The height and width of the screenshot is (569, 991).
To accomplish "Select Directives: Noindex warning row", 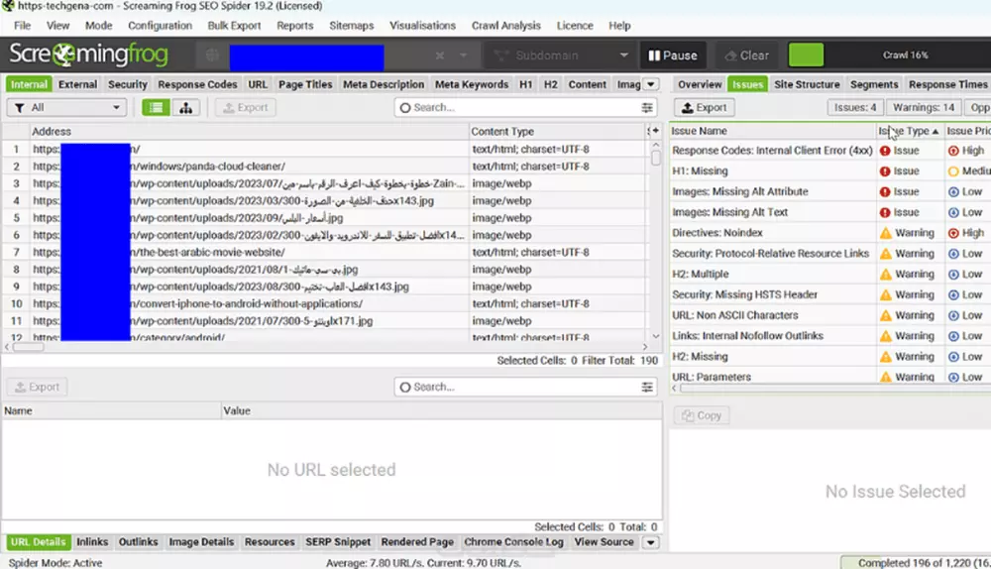I will pos(830,233).
